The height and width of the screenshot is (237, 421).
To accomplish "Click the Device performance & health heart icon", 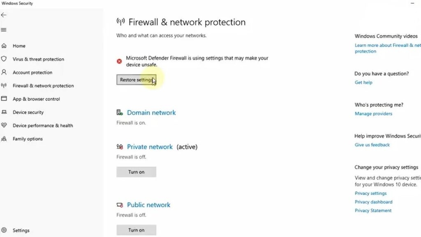I will click(x=4, y=125).
